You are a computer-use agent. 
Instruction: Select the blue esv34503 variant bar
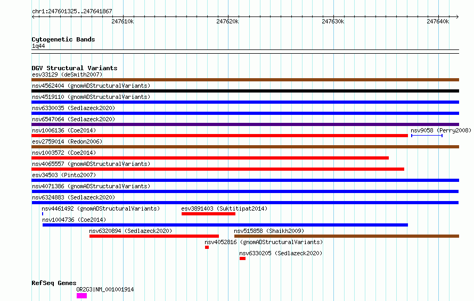[245, 180]
